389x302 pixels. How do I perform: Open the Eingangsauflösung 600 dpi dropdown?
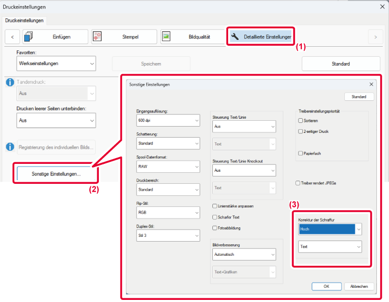pyautogui.click(x=168, y=120)
